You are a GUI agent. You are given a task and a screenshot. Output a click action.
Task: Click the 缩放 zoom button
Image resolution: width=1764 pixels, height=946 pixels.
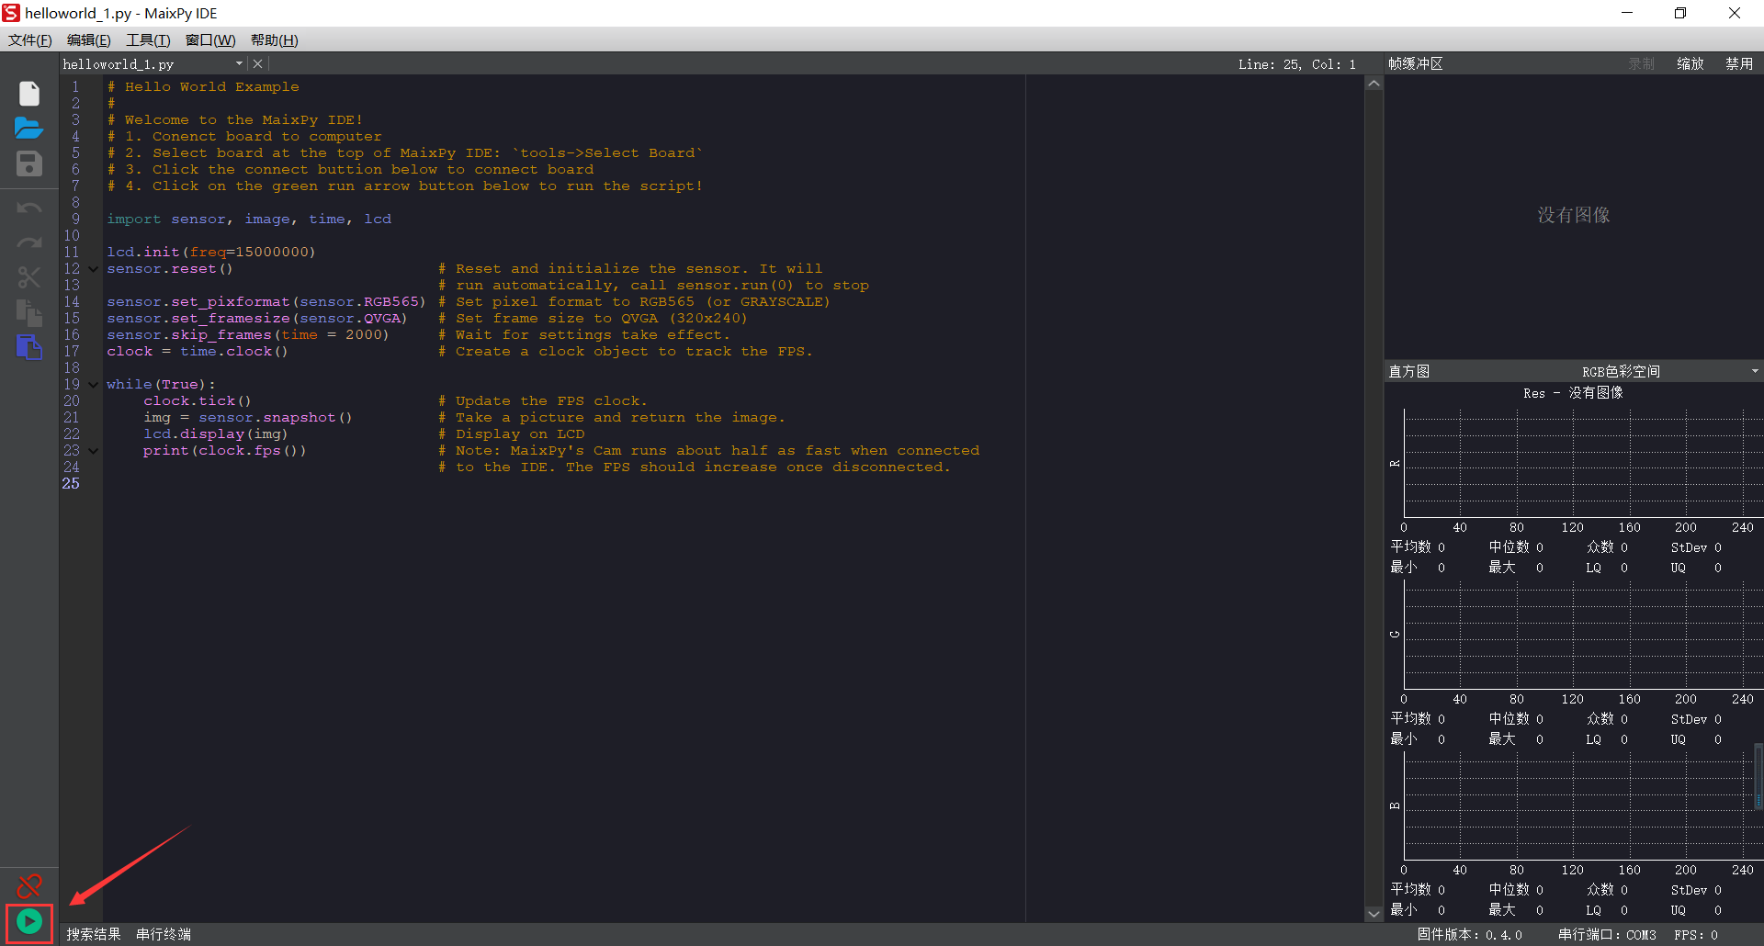point(1690,63)
